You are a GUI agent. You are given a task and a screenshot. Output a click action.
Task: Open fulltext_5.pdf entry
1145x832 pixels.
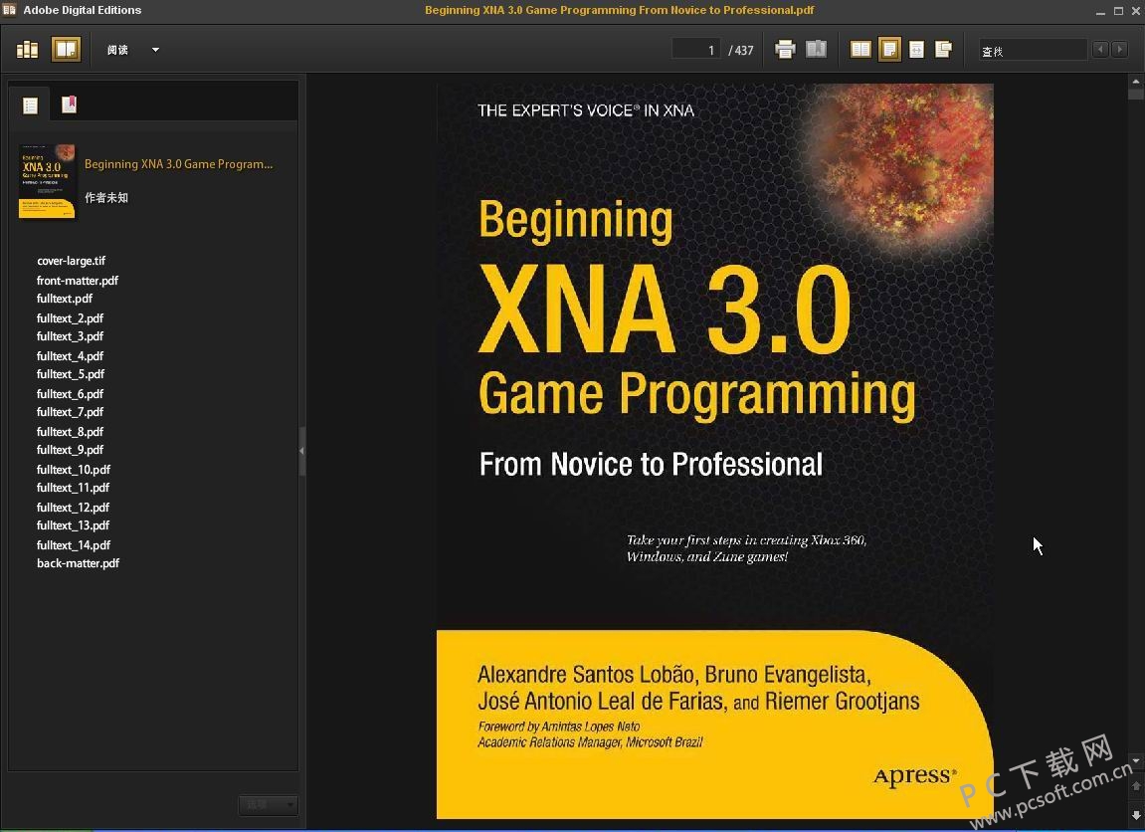click(71, 375)
